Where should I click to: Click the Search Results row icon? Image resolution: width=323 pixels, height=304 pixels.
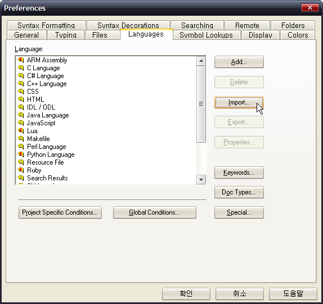point(21,178)
